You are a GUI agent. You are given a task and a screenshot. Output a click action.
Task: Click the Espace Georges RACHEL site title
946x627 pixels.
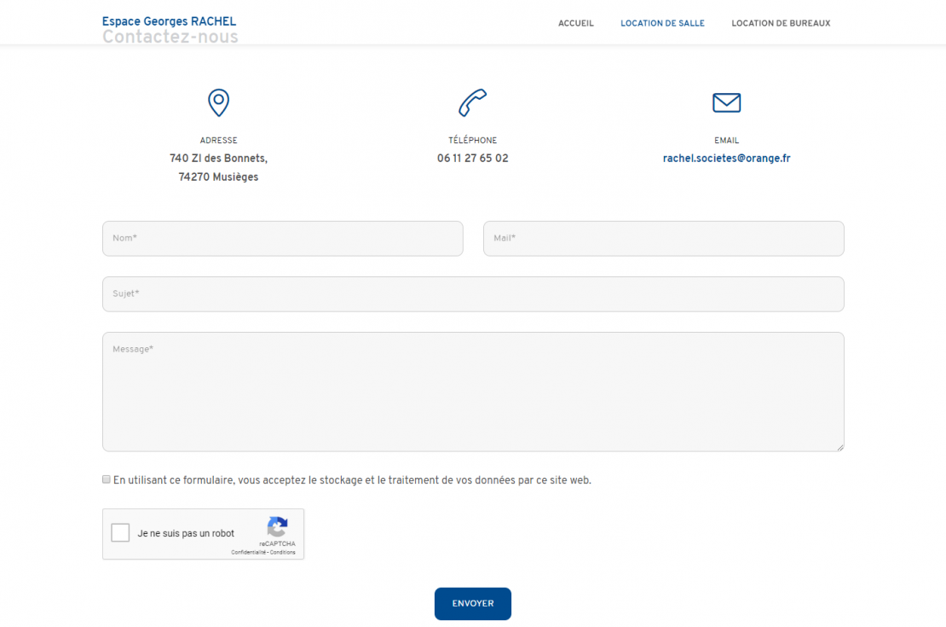pos(169,21)
